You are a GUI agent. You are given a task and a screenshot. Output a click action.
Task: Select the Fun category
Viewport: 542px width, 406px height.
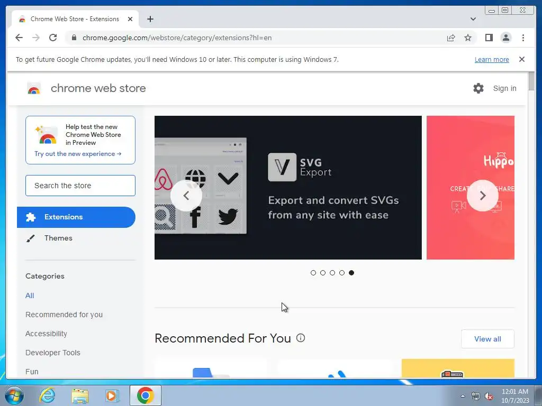[x=32, y=372]
